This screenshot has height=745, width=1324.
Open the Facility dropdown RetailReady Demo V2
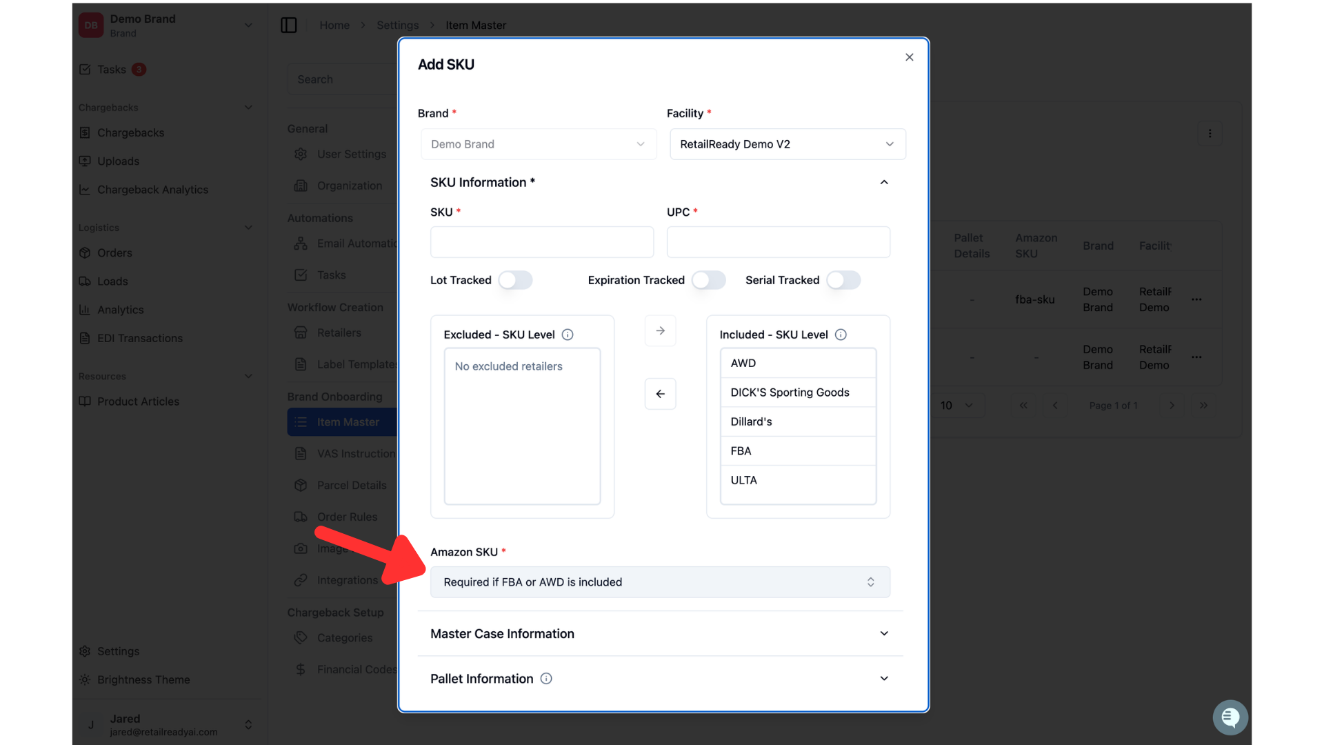point(788,144)
